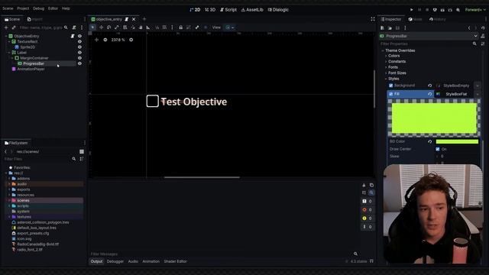489x275 pixels.
Task: Open the script attached to ObjectiveEntry
Action: coord(73,36)
